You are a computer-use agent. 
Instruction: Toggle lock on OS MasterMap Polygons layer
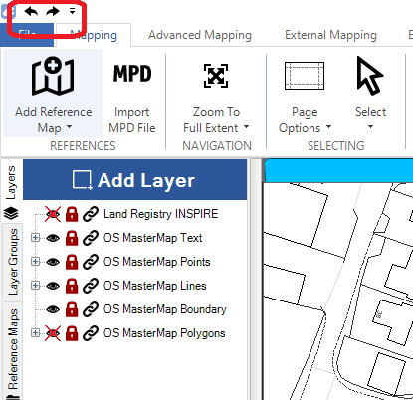pyautogui.click(x=72, y=333)
